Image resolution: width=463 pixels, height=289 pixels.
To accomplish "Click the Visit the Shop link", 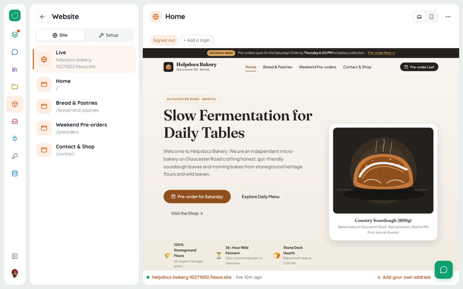I will tap(187, 213).
